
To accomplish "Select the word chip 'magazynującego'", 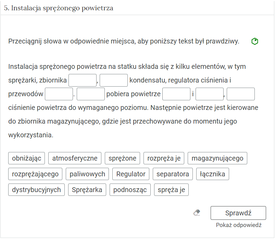I will [x=217, y=158].
